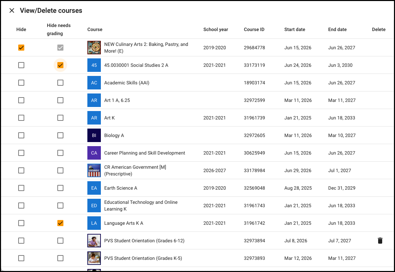This screenshot has height=272, width=395.
Task: Click PVS Student Orientation (Grades 6-12) thumbnail
Action: point(94,241)
